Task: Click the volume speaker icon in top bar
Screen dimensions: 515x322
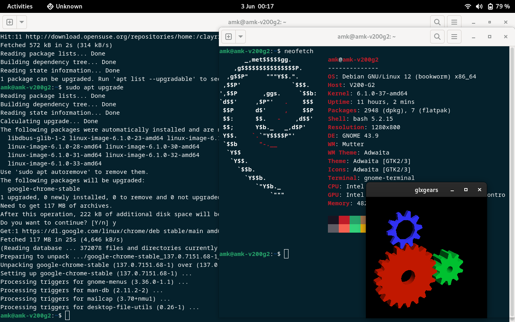Action: [x=479, y=6]
